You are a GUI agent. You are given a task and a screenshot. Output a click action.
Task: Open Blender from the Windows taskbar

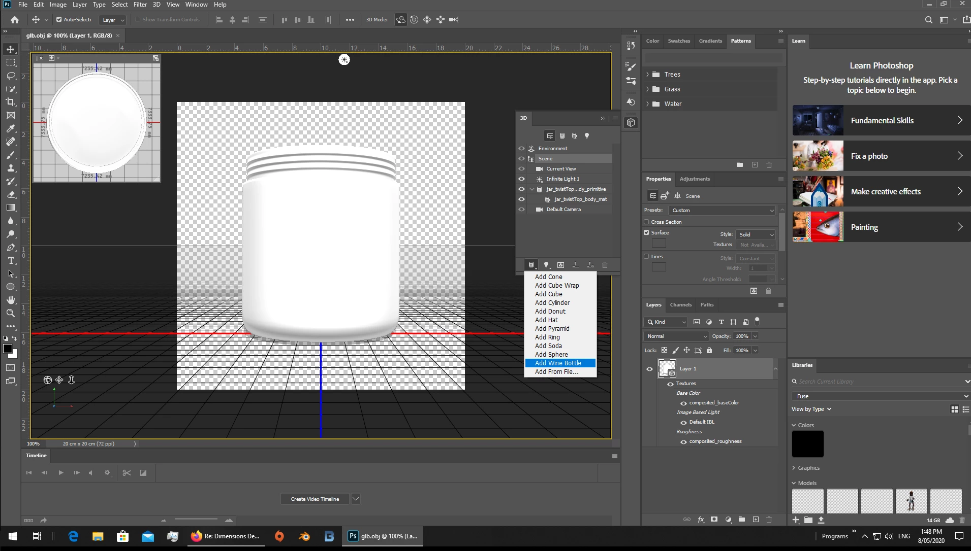pos(304,536)
